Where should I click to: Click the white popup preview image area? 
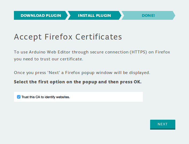click(x=107, y=97)
